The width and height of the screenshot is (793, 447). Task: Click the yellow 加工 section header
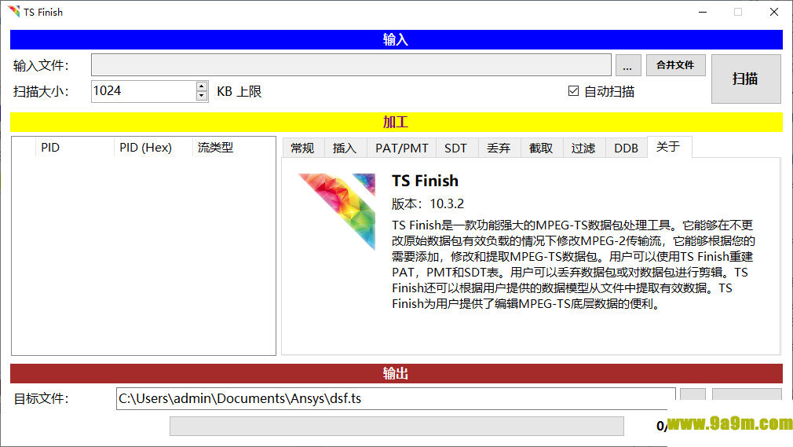click(x=396, y=122)
